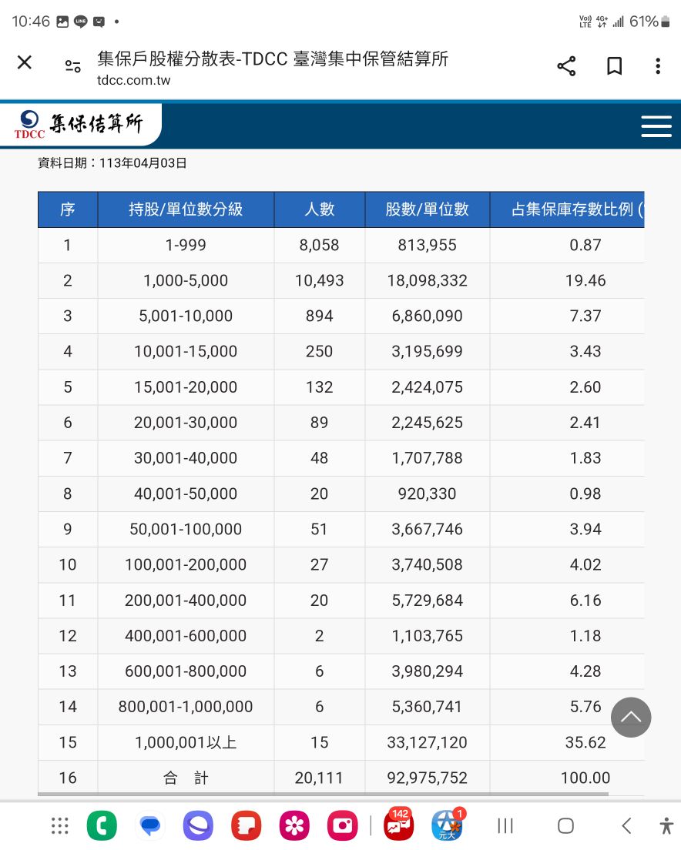
Task: Click the 894 holder count cell
Action: 320,316
